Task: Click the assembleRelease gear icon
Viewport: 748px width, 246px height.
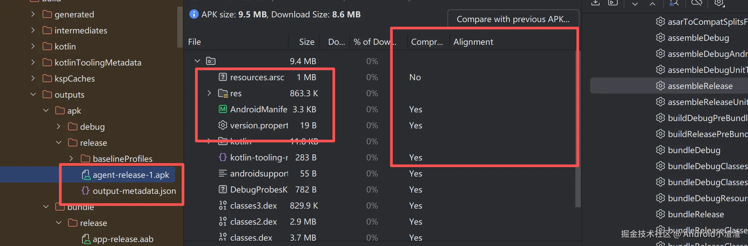Action: click(660, 86)
